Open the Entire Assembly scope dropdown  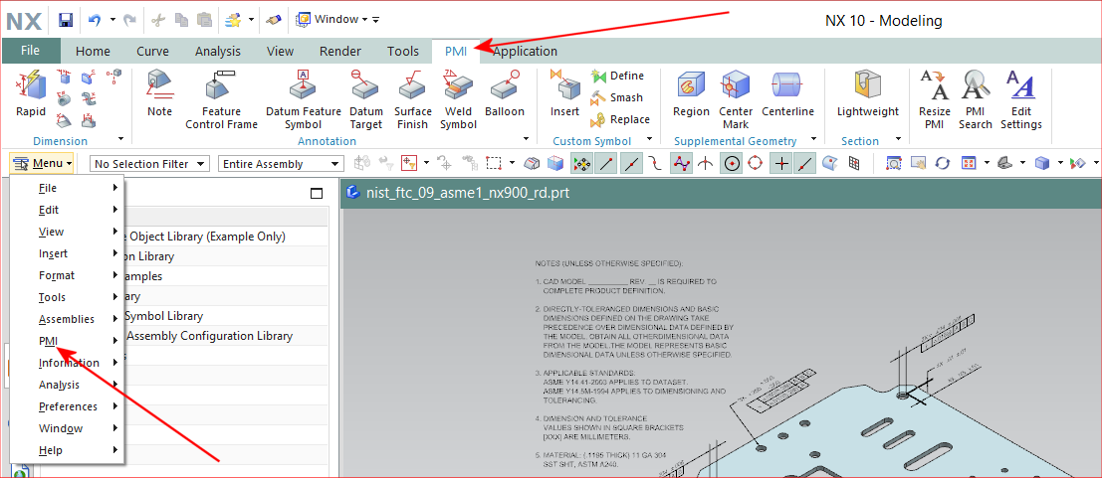tap(281, 164)
